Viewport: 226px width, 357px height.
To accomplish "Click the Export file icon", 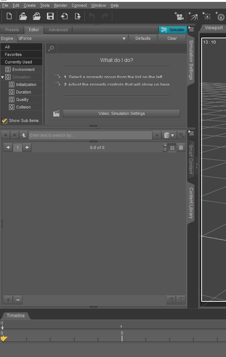I will [x=78, y=16].
